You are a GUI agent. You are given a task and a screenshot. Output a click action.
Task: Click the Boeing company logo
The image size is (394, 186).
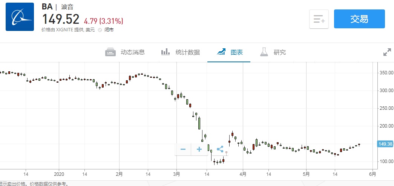pos(20,17)
